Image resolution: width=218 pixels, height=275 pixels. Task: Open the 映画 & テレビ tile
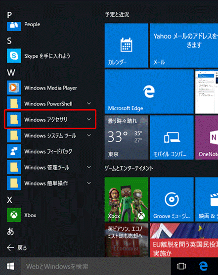207,199
